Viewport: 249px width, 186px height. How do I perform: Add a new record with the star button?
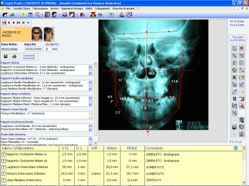28,23
